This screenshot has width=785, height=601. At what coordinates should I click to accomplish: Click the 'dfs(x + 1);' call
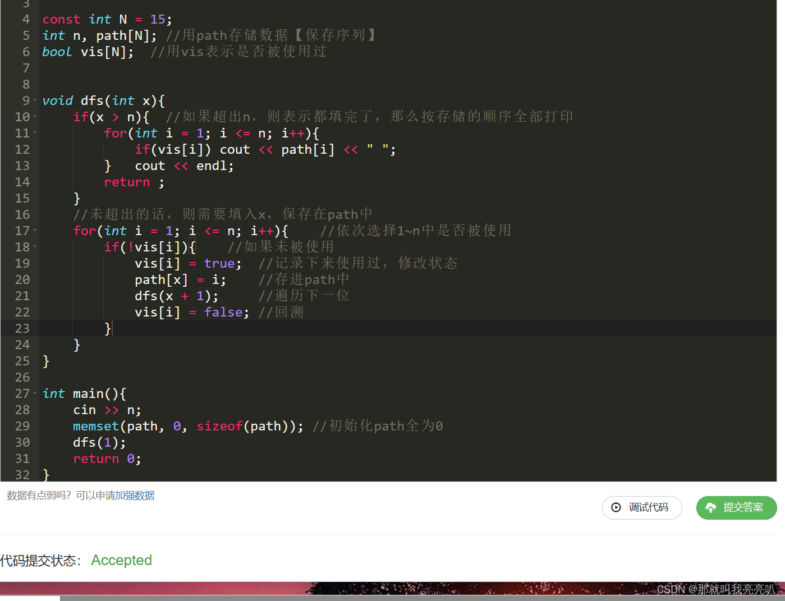pyautogui.click(x=177, y=296)
